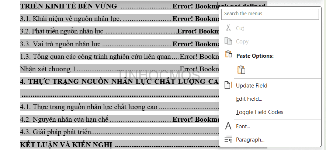
Task: Click the Font letter A icon
Action: pos(228,126)
